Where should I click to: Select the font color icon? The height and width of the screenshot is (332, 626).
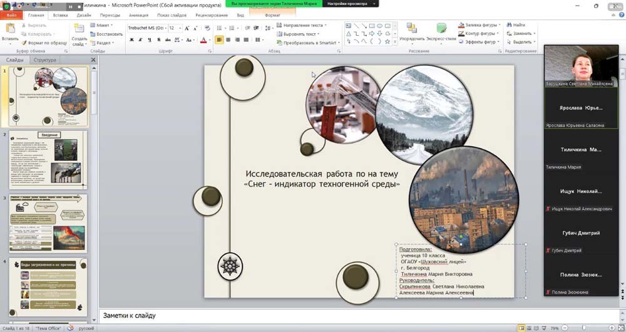(x=203, y=39)
